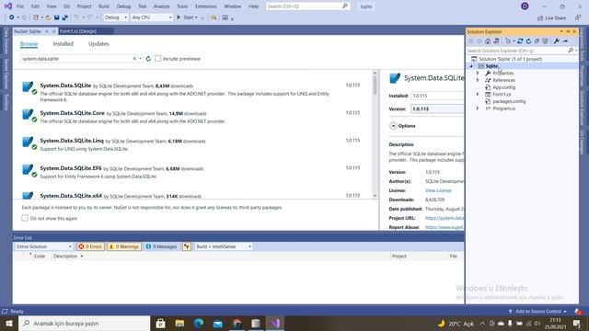The image size is (589, 331).
Task: Expand the Program.cs tree node
Action: (x=478, y=108)
